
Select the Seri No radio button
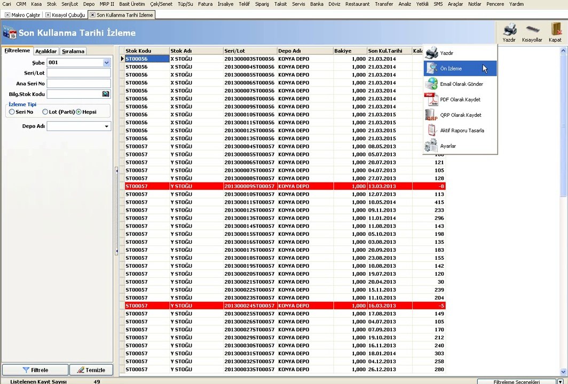(x=12, y=112)
